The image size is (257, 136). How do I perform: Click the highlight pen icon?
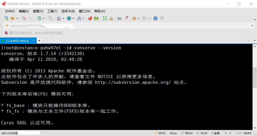(x=126, y=18)
